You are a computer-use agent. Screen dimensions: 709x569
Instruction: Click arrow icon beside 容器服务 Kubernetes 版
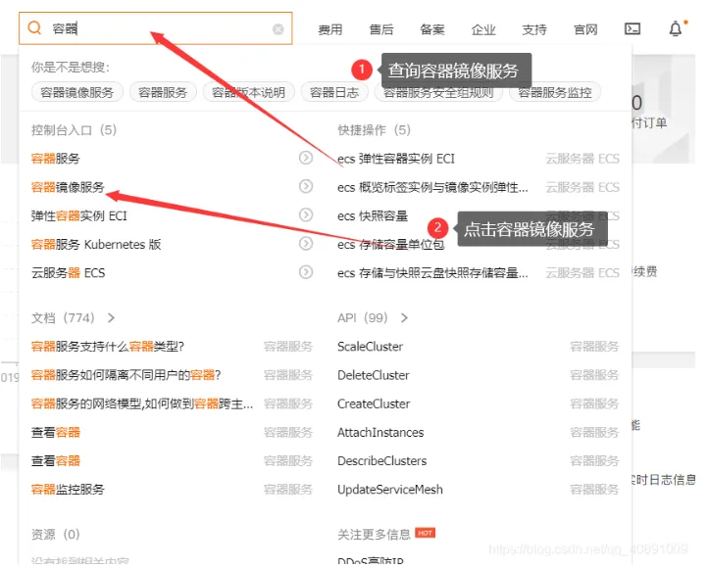[306, 244]
